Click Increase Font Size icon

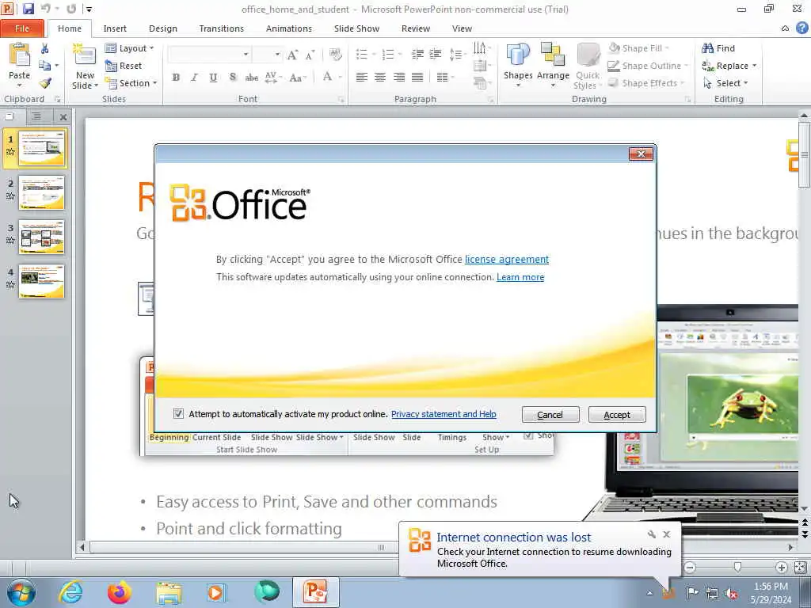pyautogui.click(x=292, y=55)
